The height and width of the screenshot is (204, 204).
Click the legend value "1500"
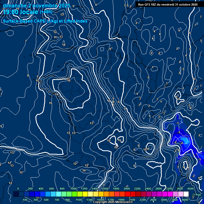100,200
